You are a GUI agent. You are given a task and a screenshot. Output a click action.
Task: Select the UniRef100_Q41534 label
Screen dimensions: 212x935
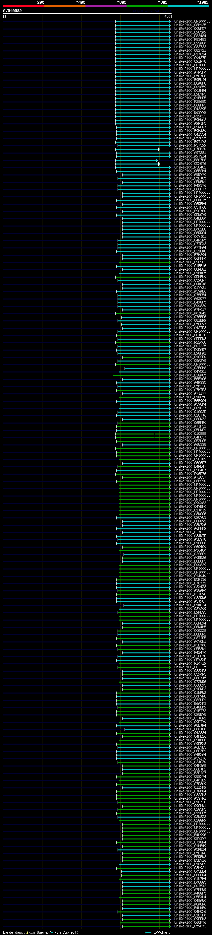pyautogui.click(x=190, y=134)
